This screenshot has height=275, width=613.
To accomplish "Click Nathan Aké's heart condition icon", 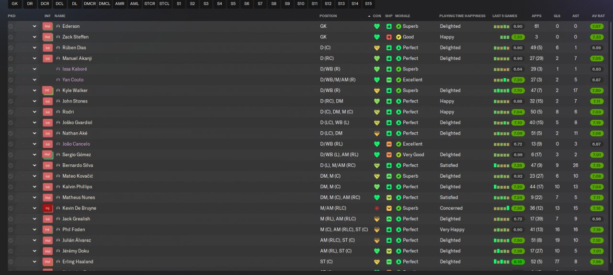I will [x=377, y=133].
